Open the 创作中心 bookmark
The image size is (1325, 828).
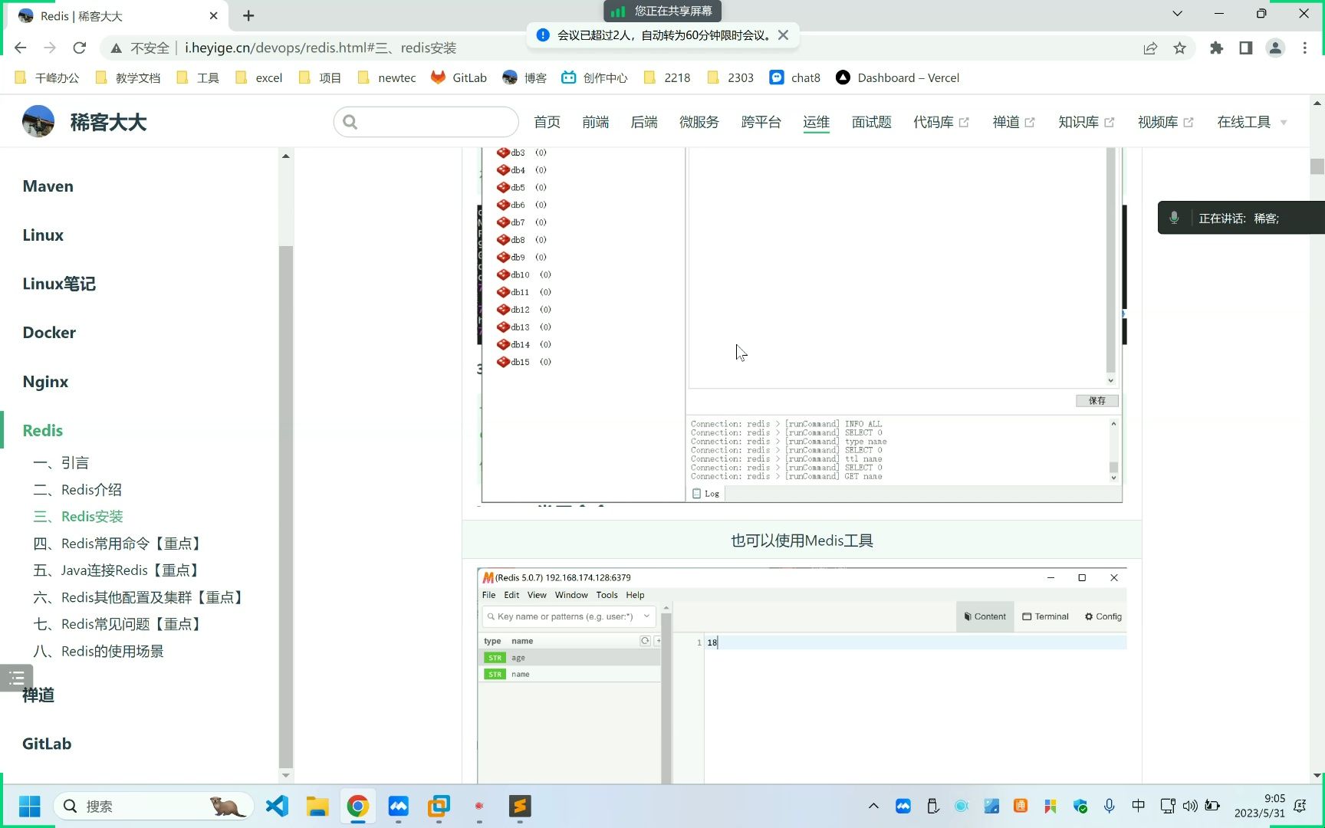[x=594, y=77]
